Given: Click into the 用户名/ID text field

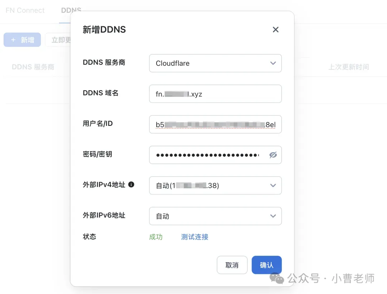Looking at the screenshot, I should pos(215,124).
